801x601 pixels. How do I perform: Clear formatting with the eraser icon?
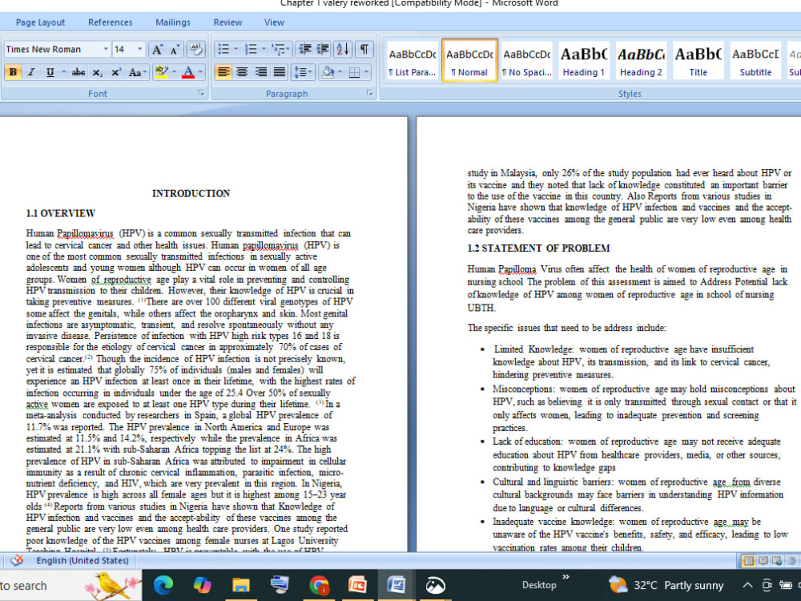pos(195,49)
